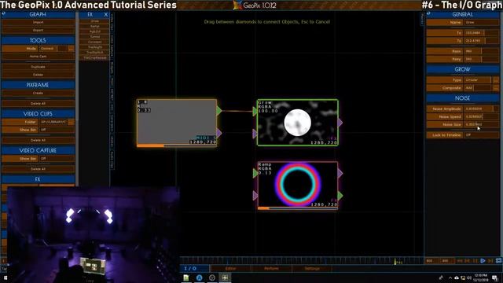This screenshot has width=503, height=283.
Task: Click the Grow node's purple input connector
Action: coord(255,134)
